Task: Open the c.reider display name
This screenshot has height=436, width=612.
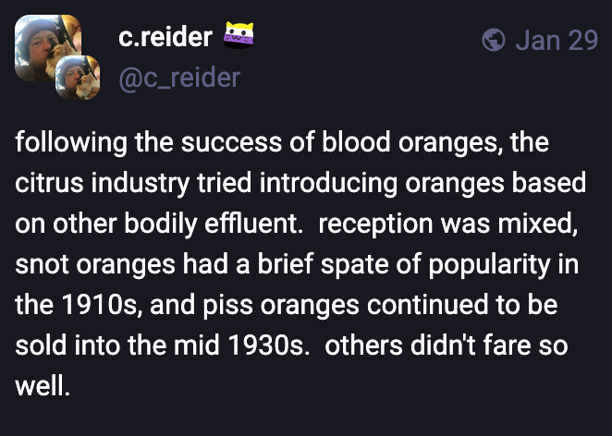Action: point(165,38)
